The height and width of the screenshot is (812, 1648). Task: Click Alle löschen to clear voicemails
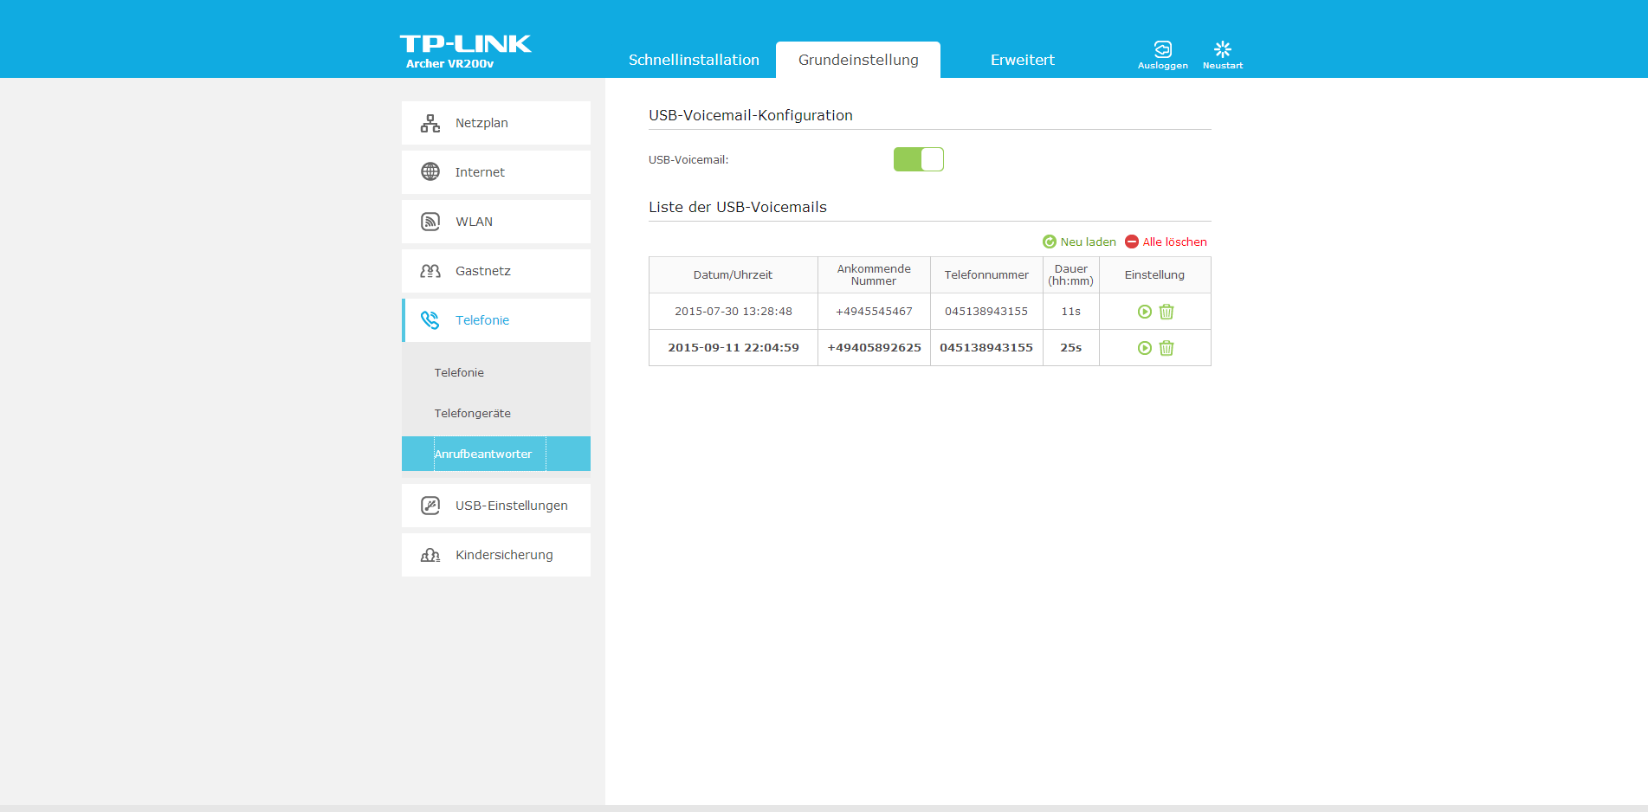[1166, 242]
